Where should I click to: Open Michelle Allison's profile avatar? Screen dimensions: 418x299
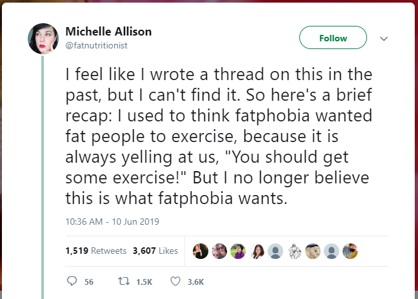tap(43, 39)
